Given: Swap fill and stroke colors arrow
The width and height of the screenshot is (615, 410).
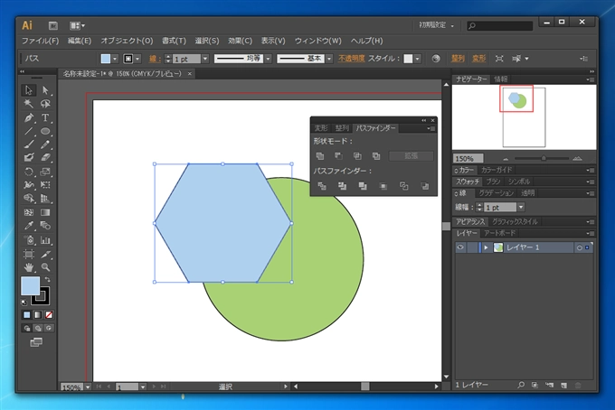Looking at the screenshot, I should 47,280.
